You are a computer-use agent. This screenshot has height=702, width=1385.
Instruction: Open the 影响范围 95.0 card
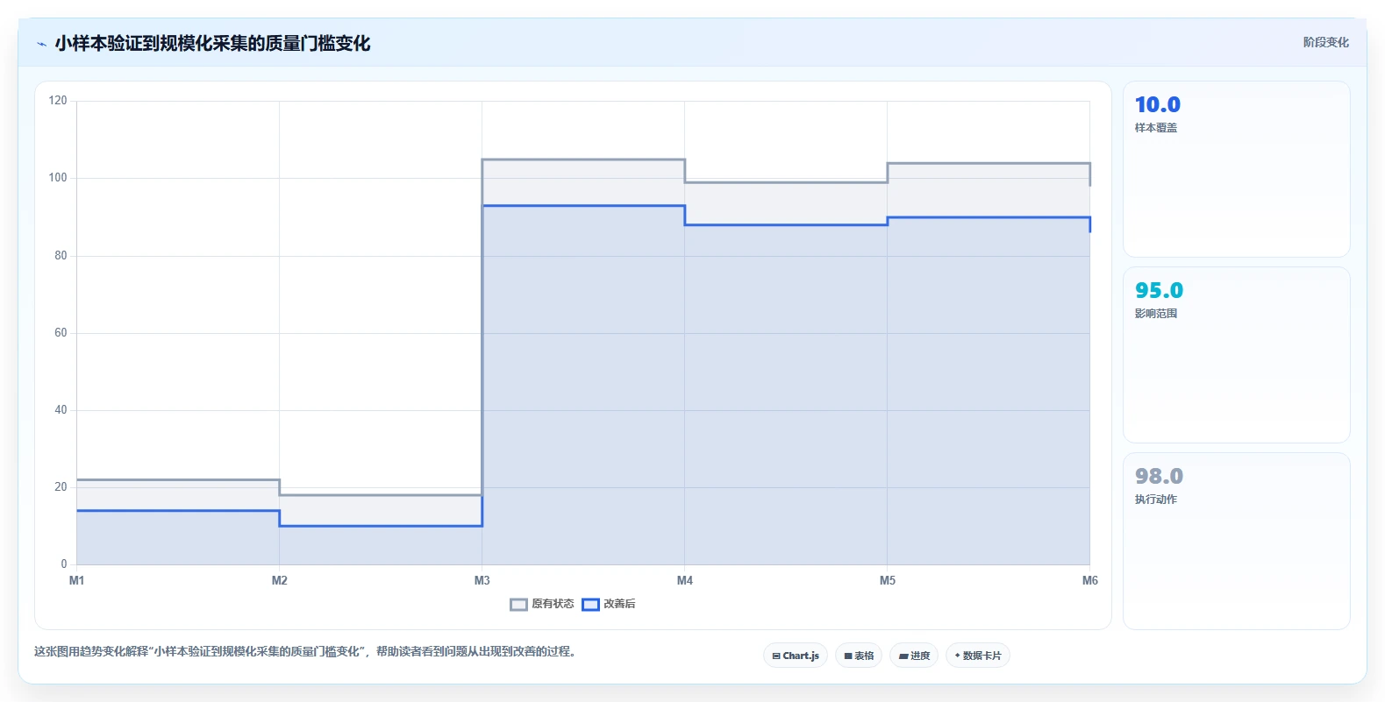tap(1236, 355)
